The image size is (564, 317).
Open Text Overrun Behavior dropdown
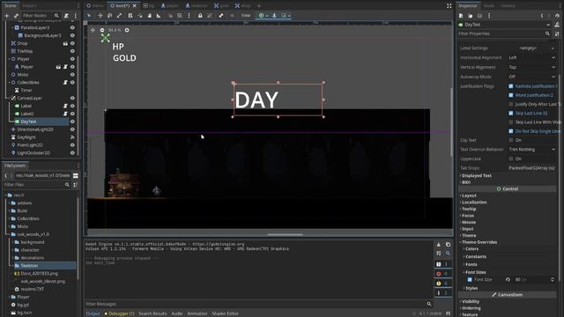tap(531, 149)
